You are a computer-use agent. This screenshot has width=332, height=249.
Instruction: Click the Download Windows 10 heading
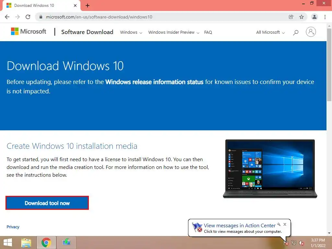point(65,65)
